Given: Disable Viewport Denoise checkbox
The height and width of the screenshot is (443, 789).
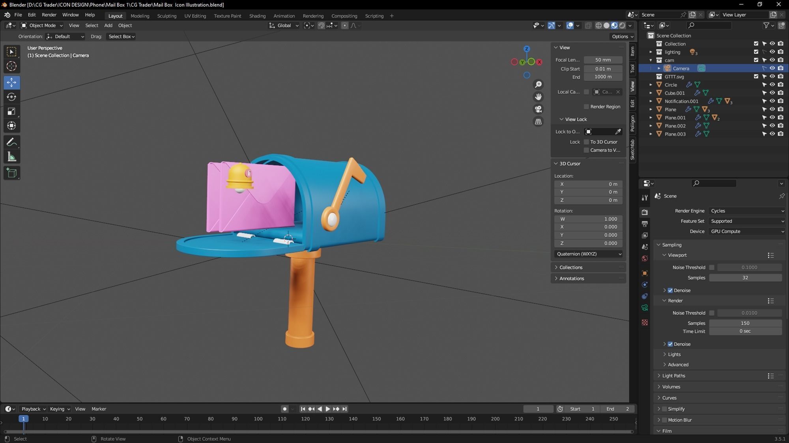Looking at the screenshot, I should coord(670,291).
